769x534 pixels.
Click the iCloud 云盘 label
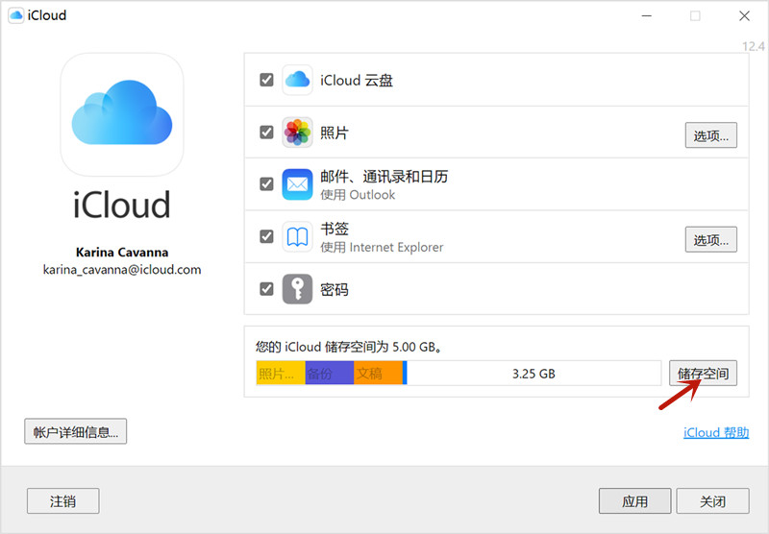coord(357,80)
